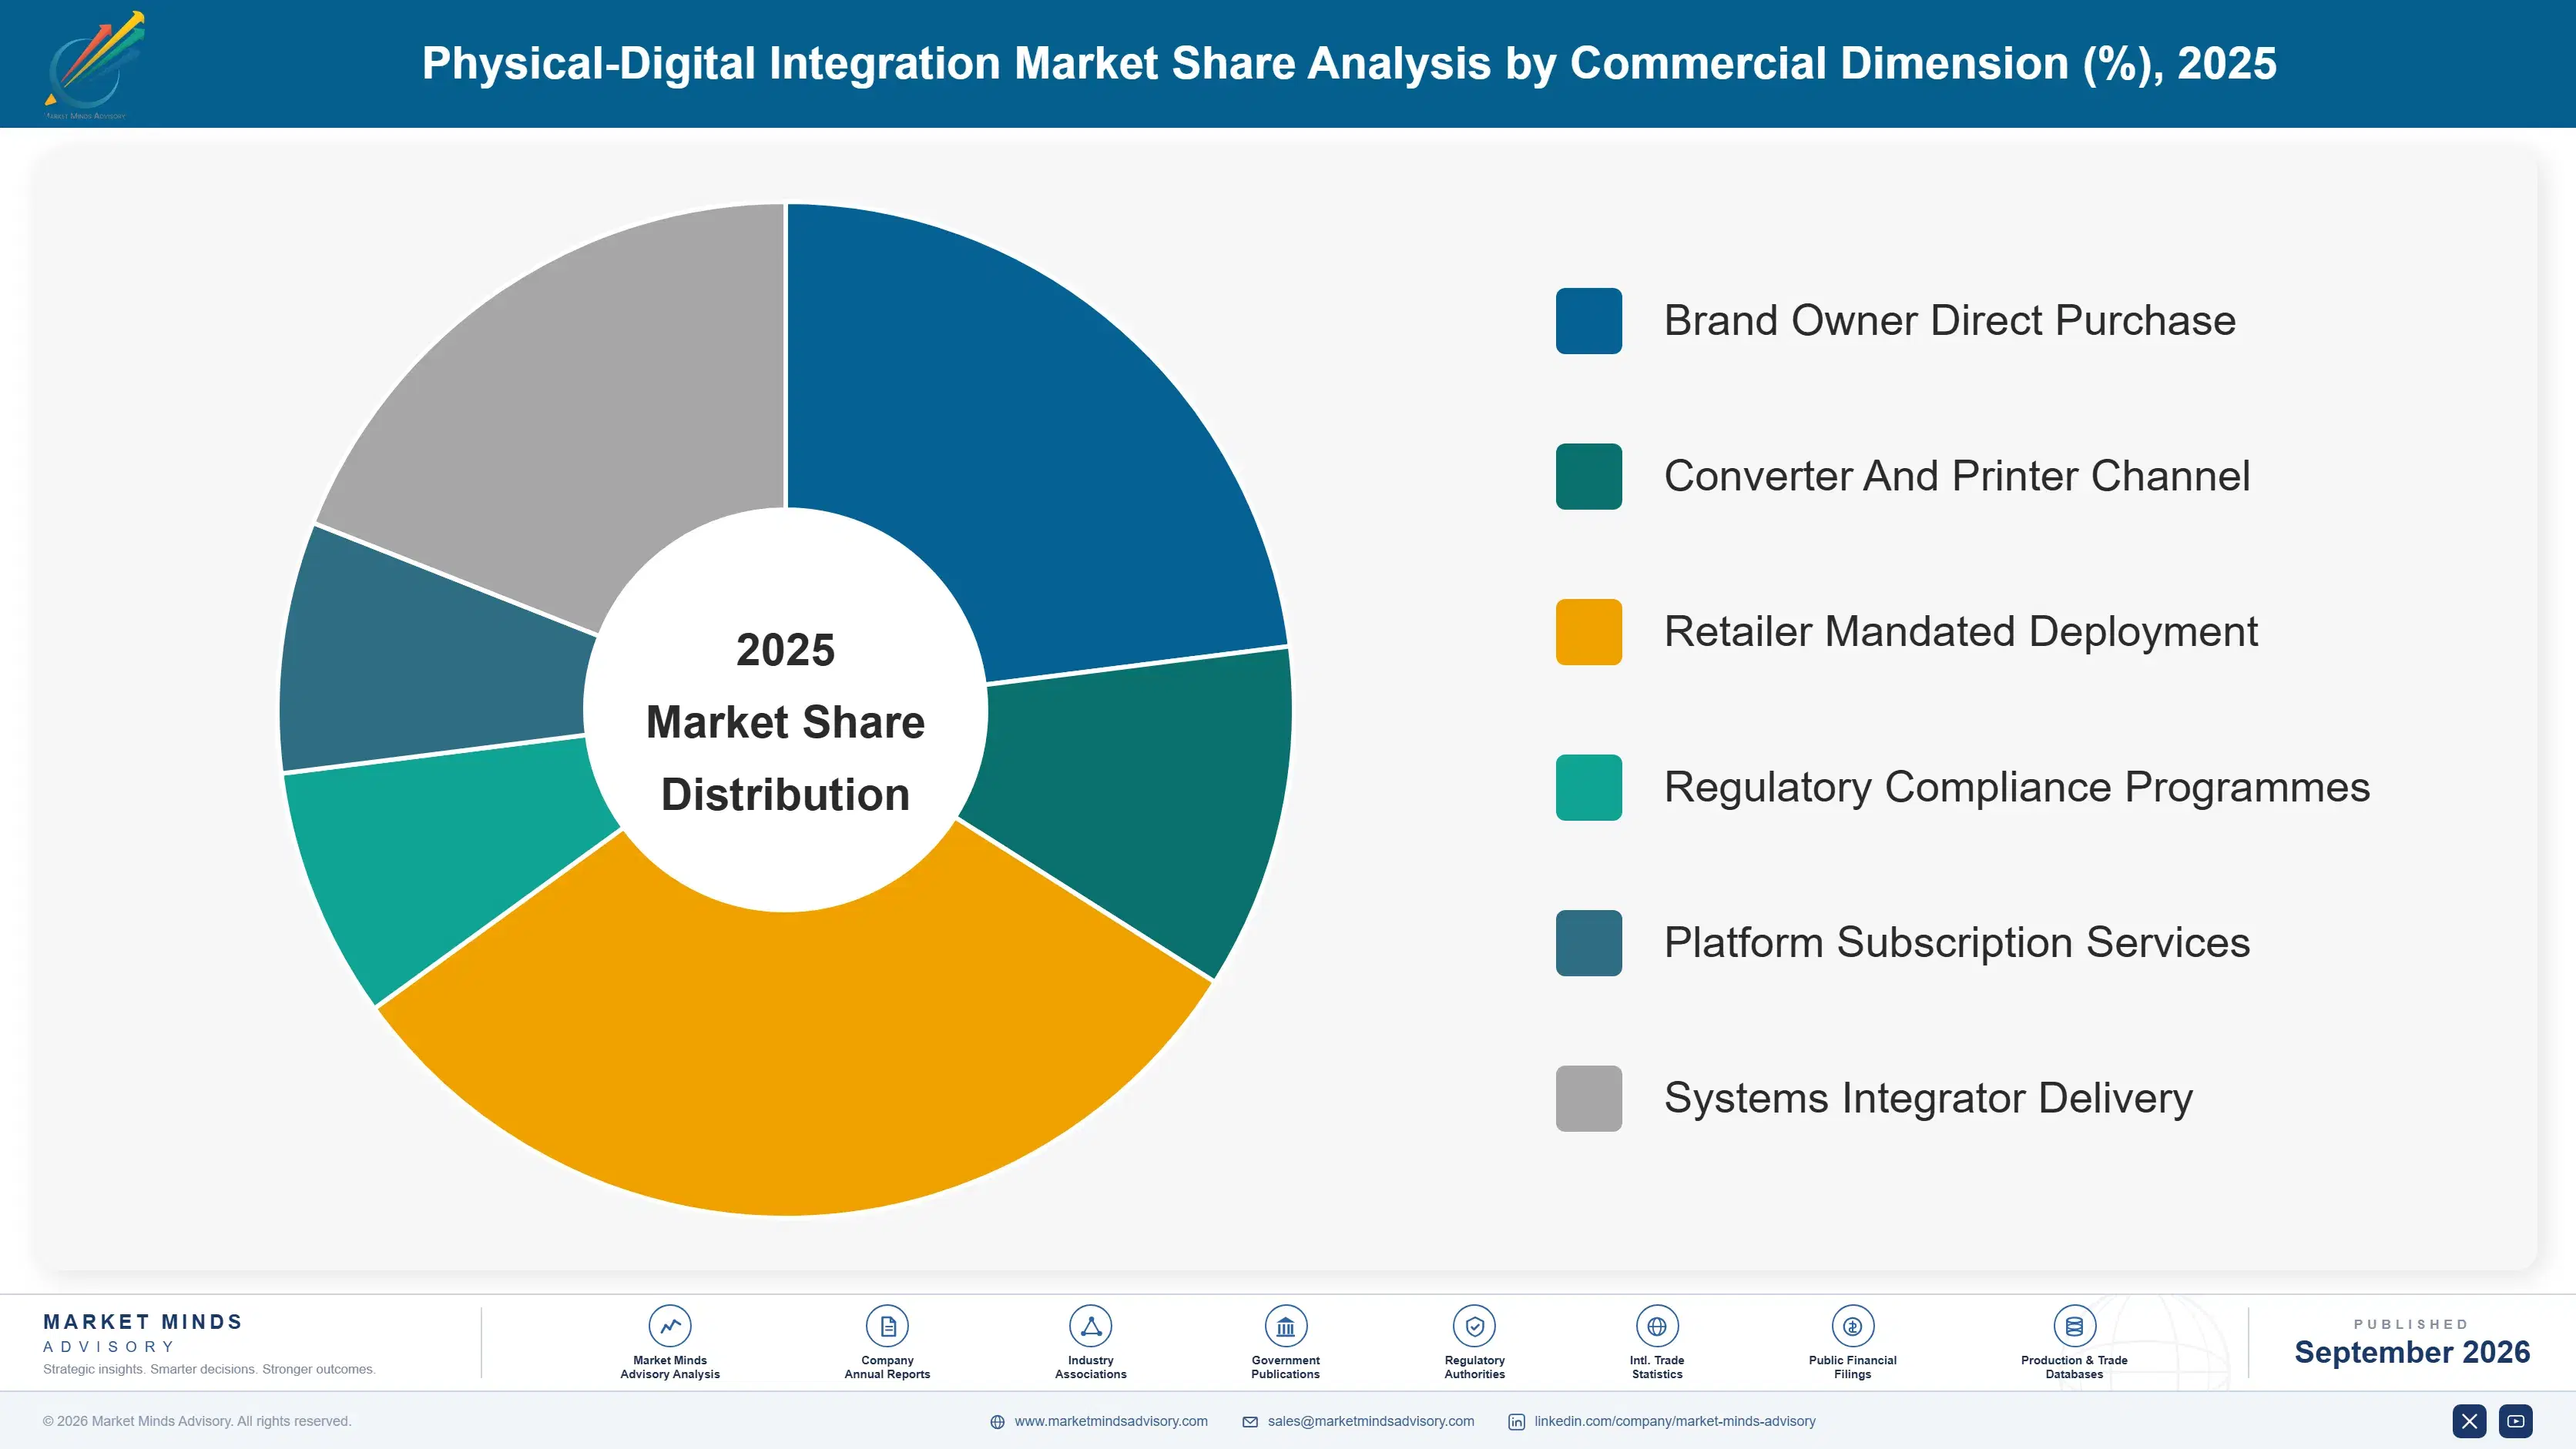The height and width of the screenshot is (1449, 2576).
Task: Open www.marketmindsadvisory.com link
Action: pyautogui.click(x=1111, y=1421)
